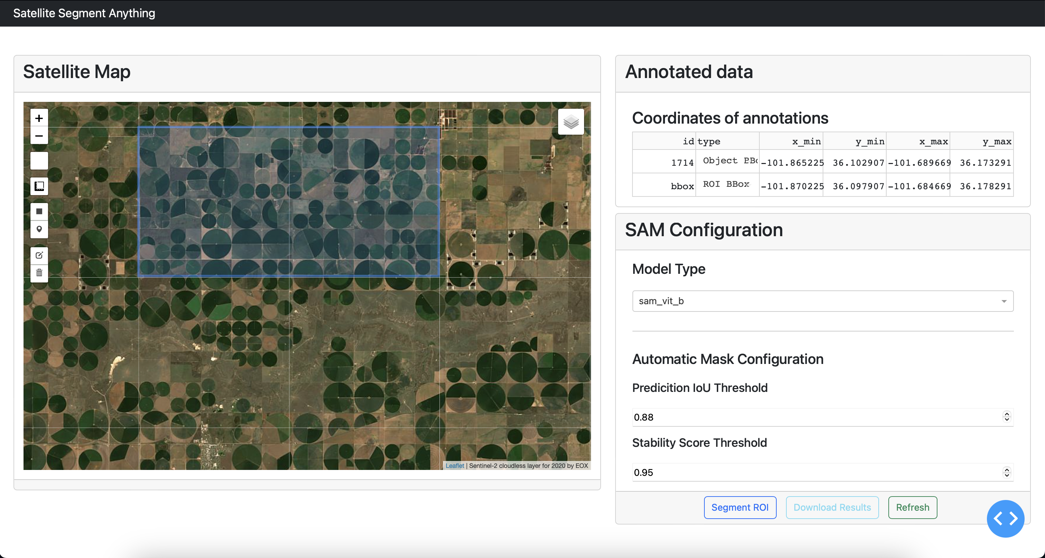This screenshot has width=1045, height=558.
Task: Expand the Model Type dropdown sam_vit_b
Action: [x=822, y=301]
